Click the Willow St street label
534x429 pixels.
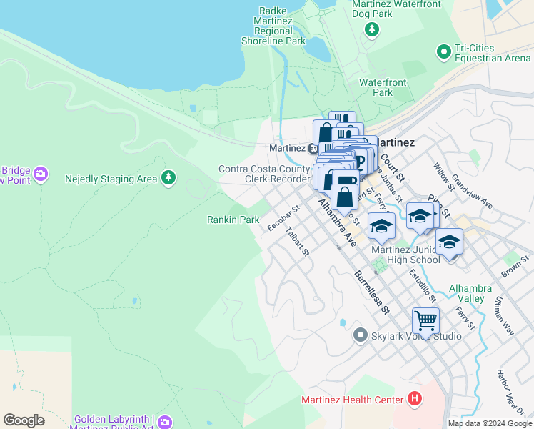[x=444, y=177]
